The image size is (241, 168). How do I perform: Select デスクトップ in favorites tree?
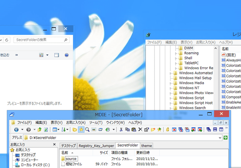coord(28,155)
